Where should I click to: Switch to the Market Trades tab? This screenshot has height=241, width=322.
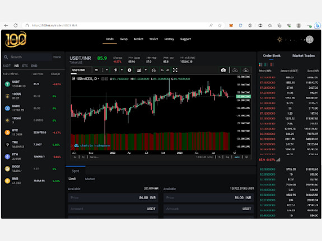coord(304,56)
